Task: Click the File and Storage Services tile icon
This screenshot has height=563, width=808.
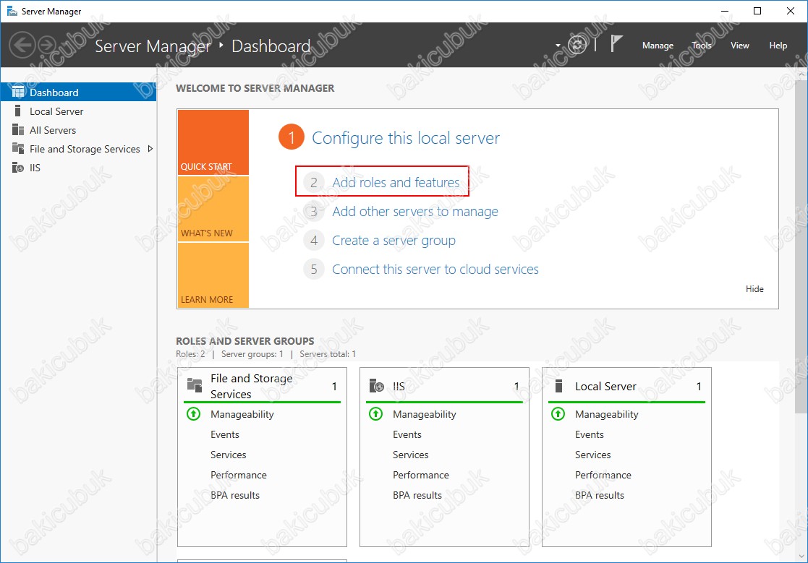Action: [195, 385]
